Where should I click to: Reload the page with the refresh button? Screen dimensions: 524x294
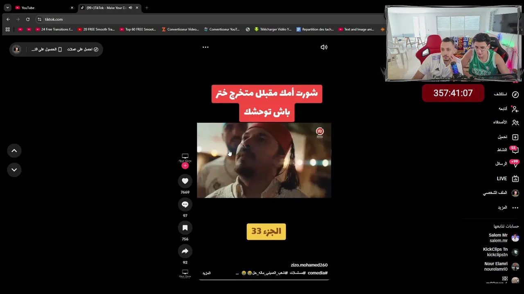click(x=28, y=19)
